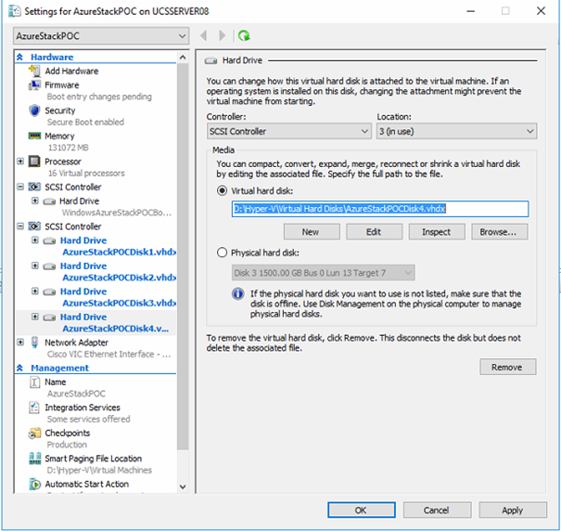Open Security settings via shield icon
Image resolution: width=561 pixels, height=531 pixels.
click(35, 110)
